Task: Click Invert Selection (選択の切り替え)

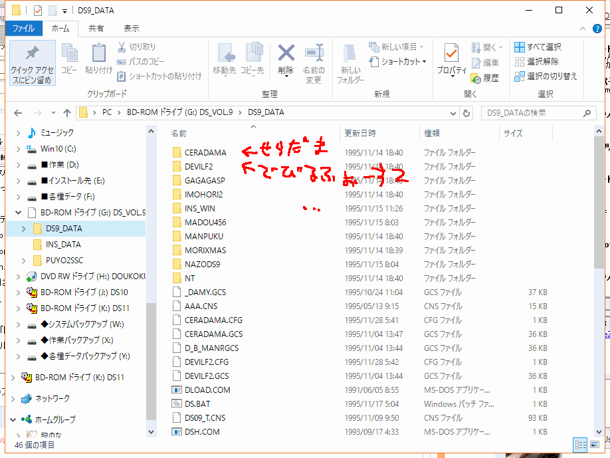Action: (546, 76)
